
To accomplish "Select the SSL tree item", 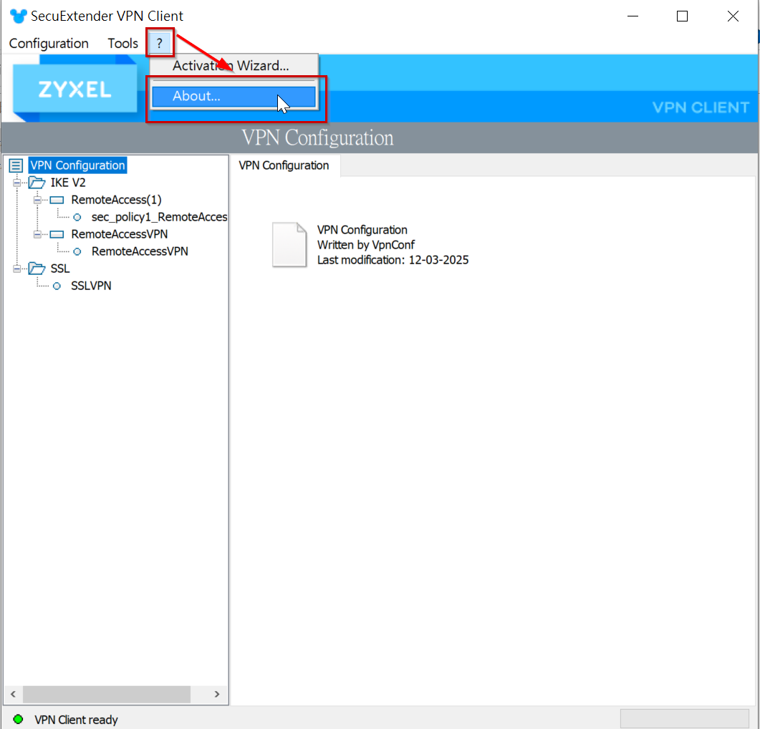I will [x=60, y=269].
